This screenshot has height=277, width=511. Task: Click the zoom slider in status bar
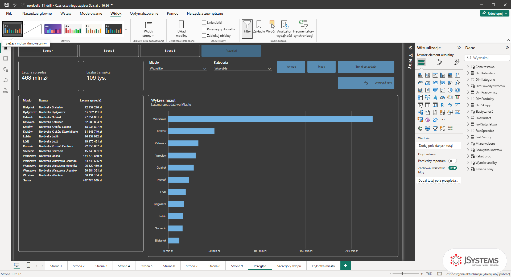click(406, 274)
